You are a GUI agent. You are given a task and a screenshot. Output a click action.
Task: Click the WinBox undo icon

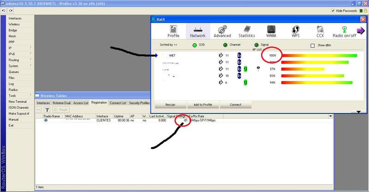pyautogui.click(x=4, y=11)
